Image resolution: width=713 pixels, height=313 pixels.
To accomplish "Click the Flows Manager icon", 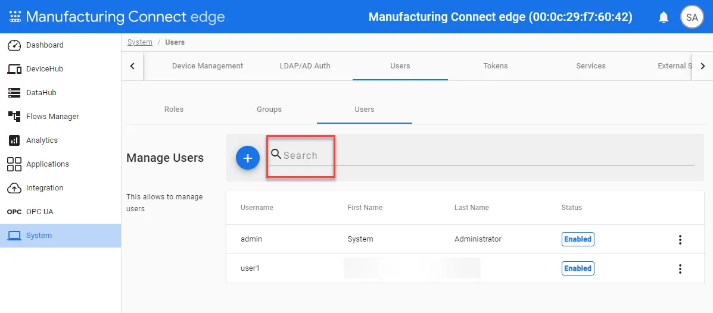I will point(14,116).
